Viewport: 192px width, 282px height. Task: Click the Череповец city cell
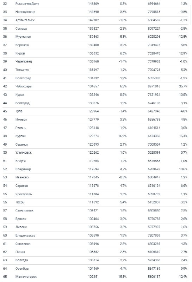tap(24, 61)
